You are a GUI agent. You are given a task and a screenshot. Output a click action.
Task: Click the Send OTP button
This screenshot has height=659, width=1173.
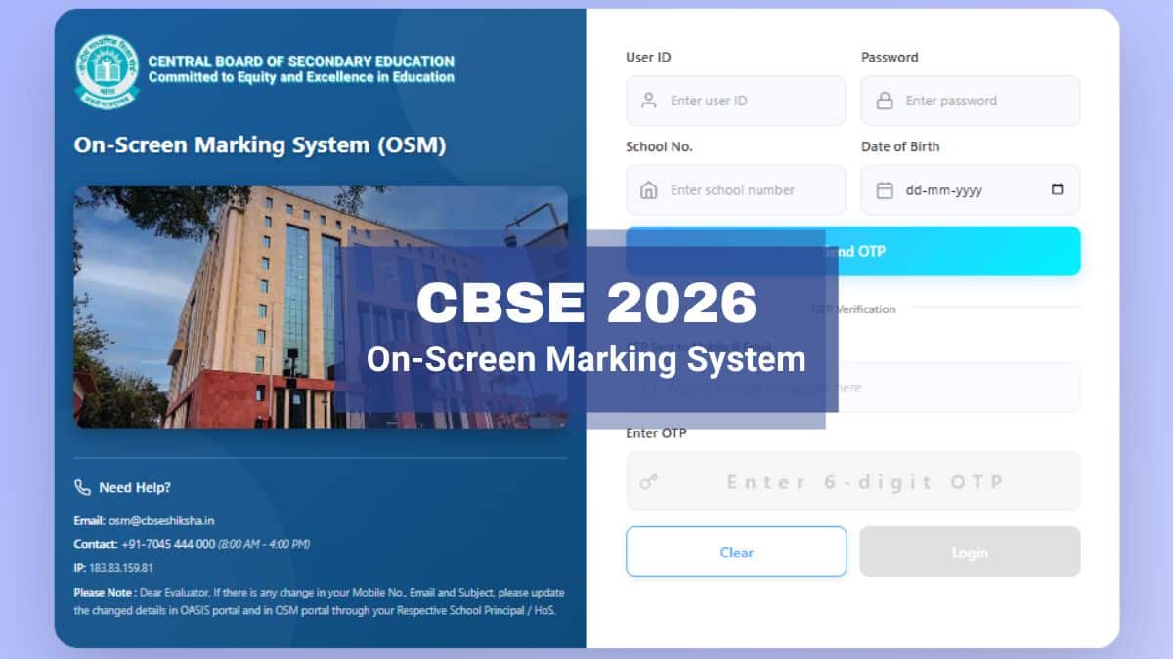853,251
